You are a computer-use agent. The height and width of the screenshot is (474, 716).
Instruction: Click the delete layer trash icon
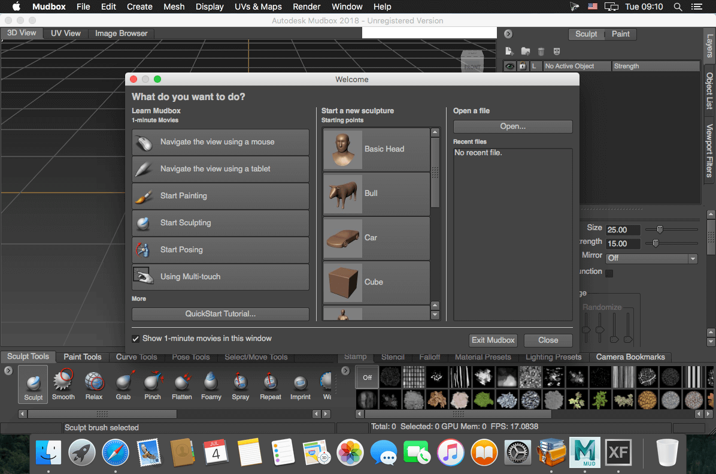(x=541, y=51)
